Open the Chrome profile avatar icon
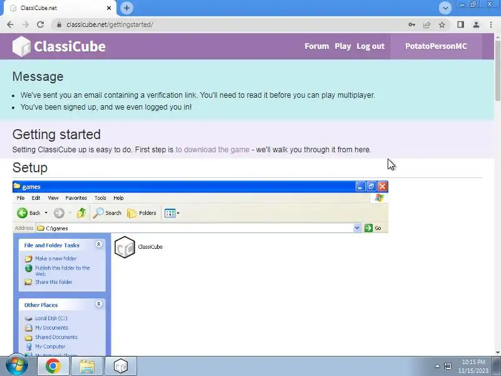This screenshot has height=376, width=501. coord(476,24)
